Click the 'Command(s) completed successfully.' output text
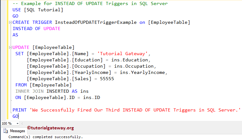Viewport: 242px width, 140px height. tap(46, 137)
